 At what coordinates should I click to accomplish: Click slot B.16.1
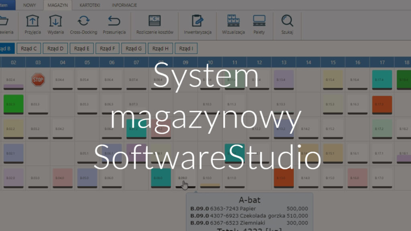click(x=358, y=154)
